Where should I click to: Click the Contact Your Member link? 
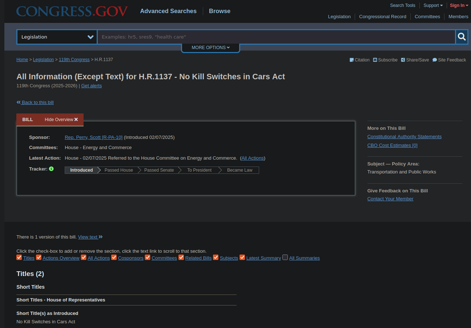(x=390, y=199)
